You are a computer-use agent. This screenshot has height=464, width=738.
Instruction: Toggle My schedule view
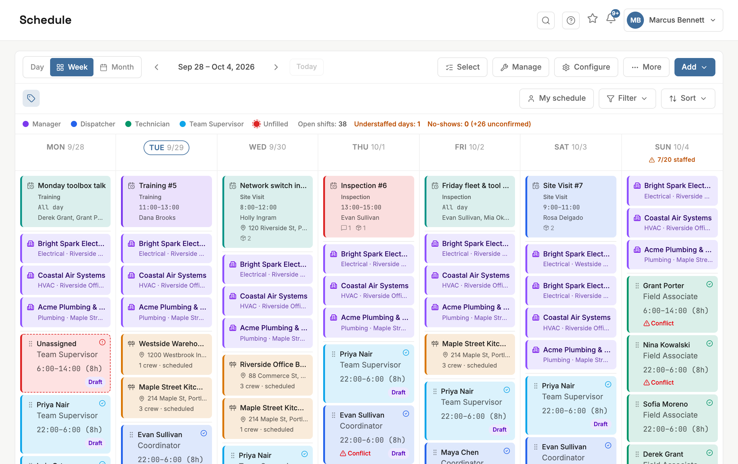click(556, 98)
